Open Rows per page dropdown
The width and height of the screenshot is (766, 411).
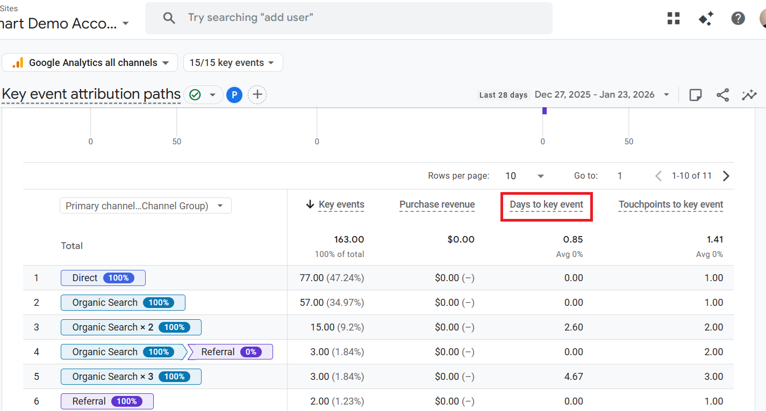pyautogui.click(x=525, y=176)
